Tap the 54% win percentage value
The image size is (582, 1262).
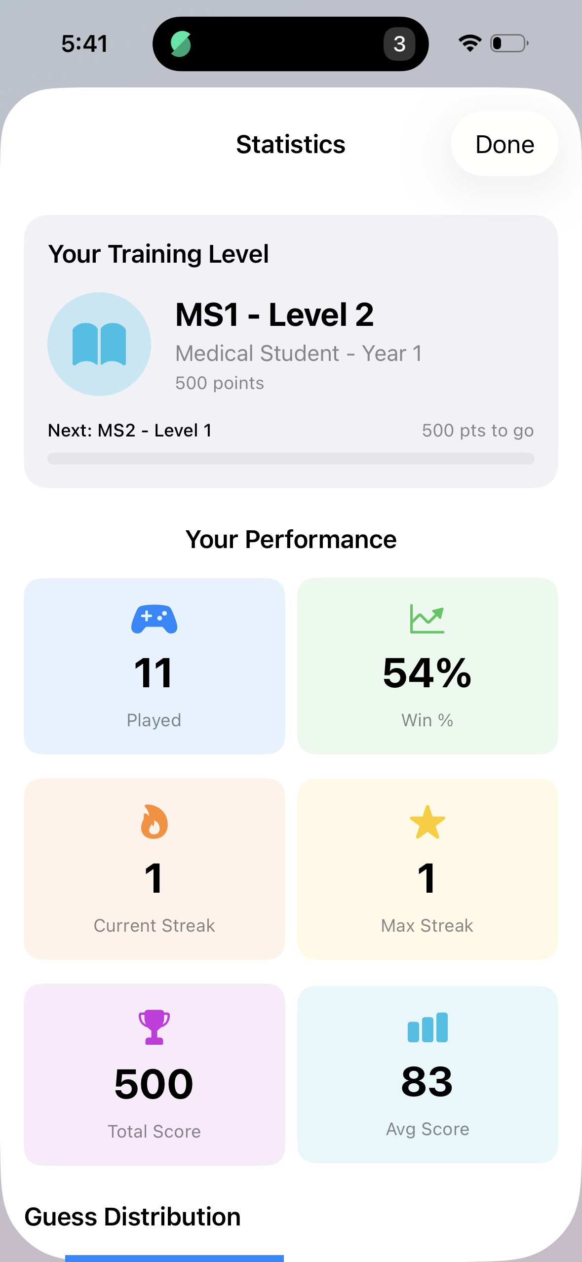click(427, 673)
